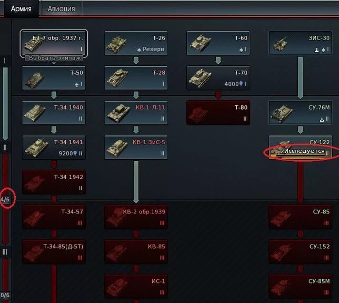The height and width of the screenshot is (303, 339).
Task: Select the locked КВ-2 обр.1939 card
Action: click(x=136, y=217)
